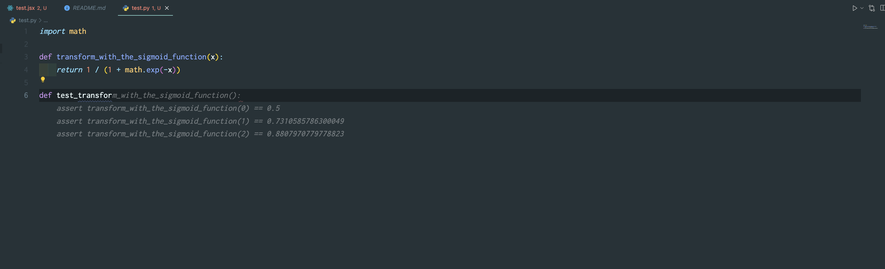The width and height of the screenshot is (885, 269).
Task: Click the Python icon on the test.py tab
Action: click(x=125, y=7)
